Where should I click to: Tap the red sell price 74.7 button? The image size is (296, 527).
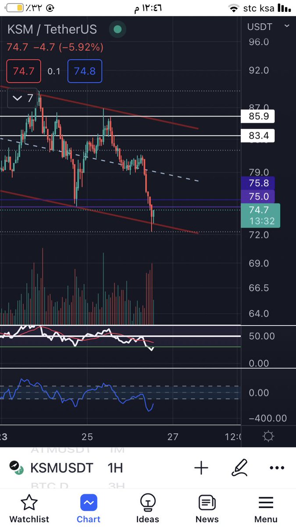(x=24, y=71)
